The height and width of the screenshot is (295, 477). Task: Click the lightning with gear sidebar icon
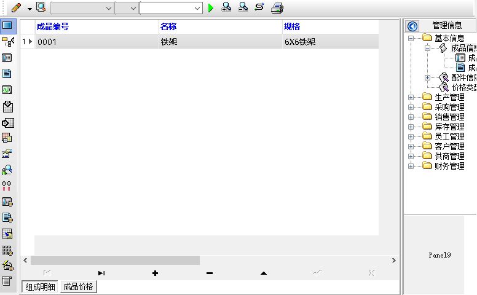point(7,265)
